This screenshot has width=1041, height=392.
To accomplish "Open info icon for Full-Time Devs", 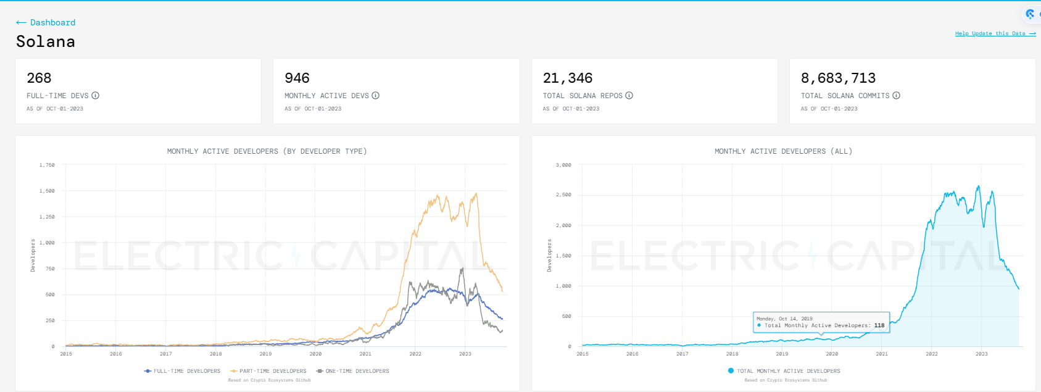I will pyautogui.click(x=96, y=96).
